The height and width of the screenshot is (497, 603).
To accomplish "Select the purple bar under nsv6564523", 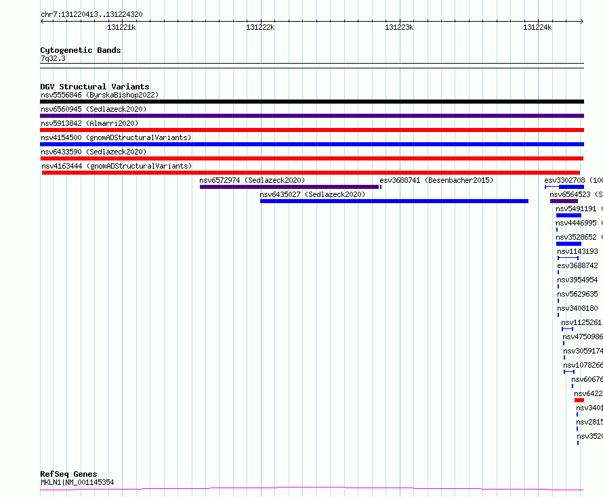I will [x=564, y=201].
